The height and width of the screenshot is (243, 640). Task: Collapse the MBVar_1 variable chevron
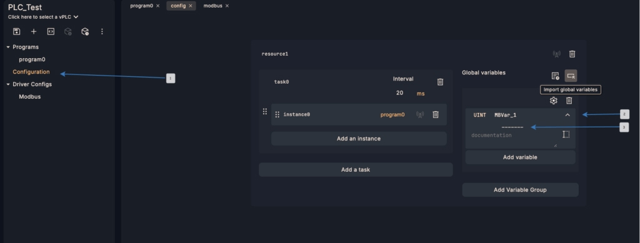point(567,115)
